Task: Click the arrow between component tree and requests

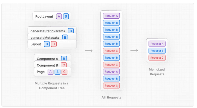Action: (89, 51)
